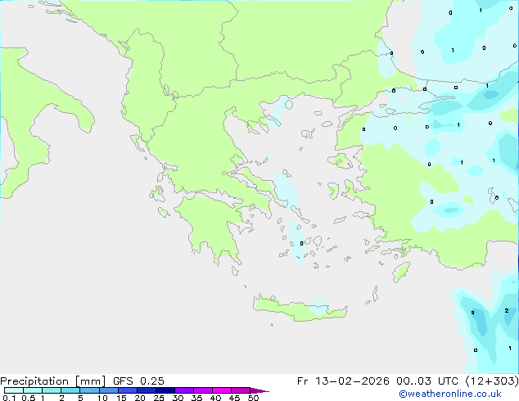The height and width of the screenshot is (401, 519).
Task: Click the '25' legend scale label
Action: (x=159, y=398)
